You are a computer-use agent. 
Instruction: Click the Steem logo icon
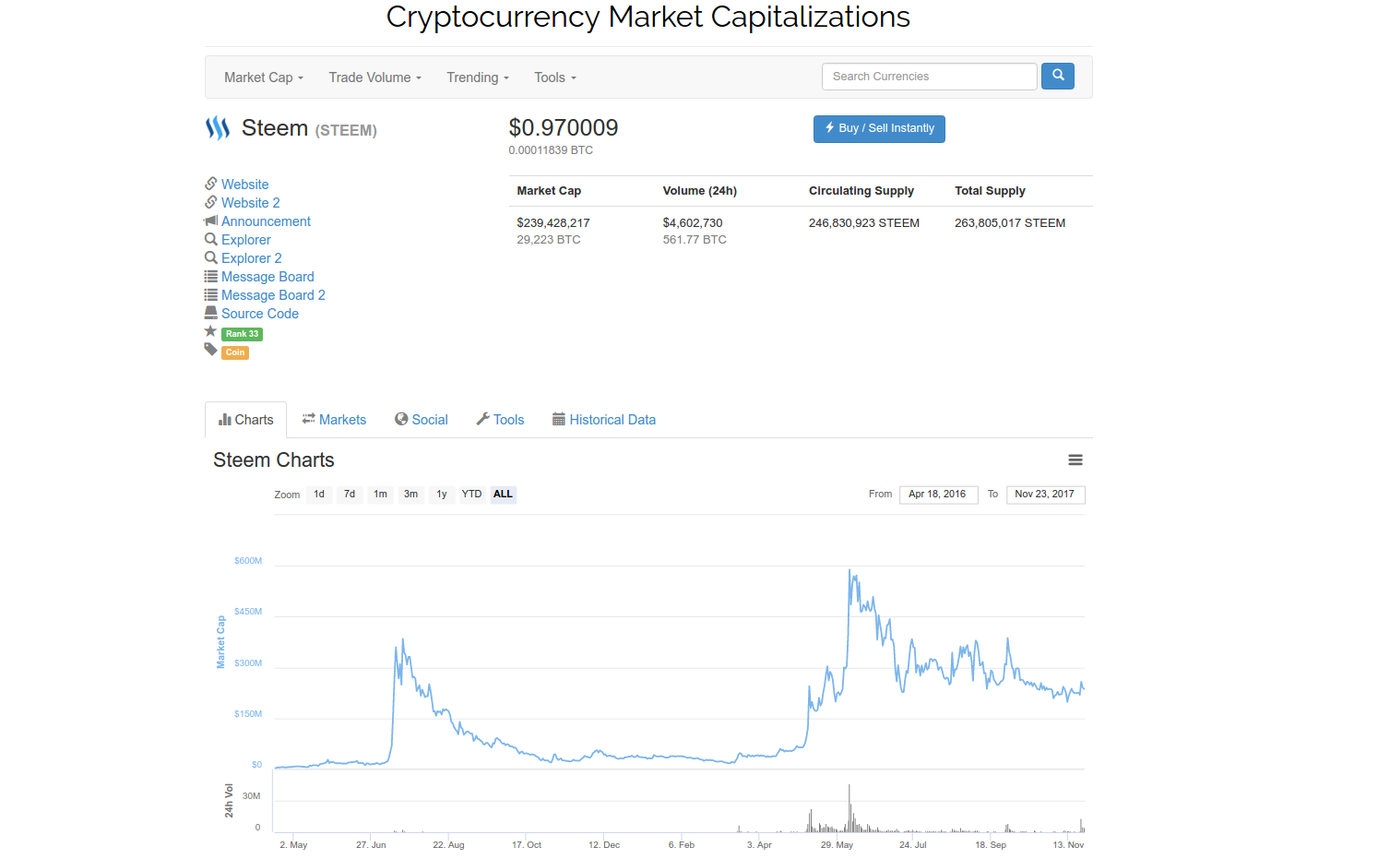tap(218, 128)
